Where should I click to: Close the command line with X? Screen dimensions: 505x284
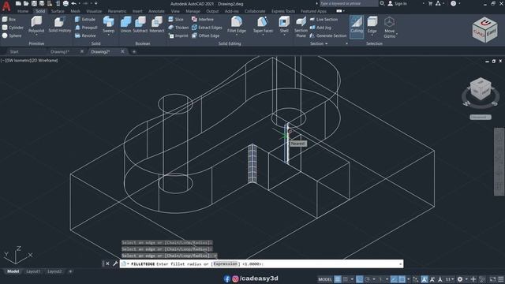107,263
